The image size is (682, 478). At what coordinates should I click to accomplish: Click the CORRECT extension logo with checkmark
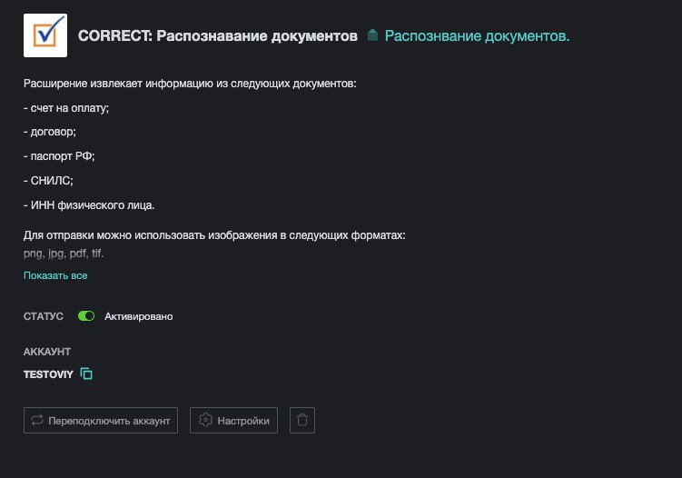click(x=45, y=35)
